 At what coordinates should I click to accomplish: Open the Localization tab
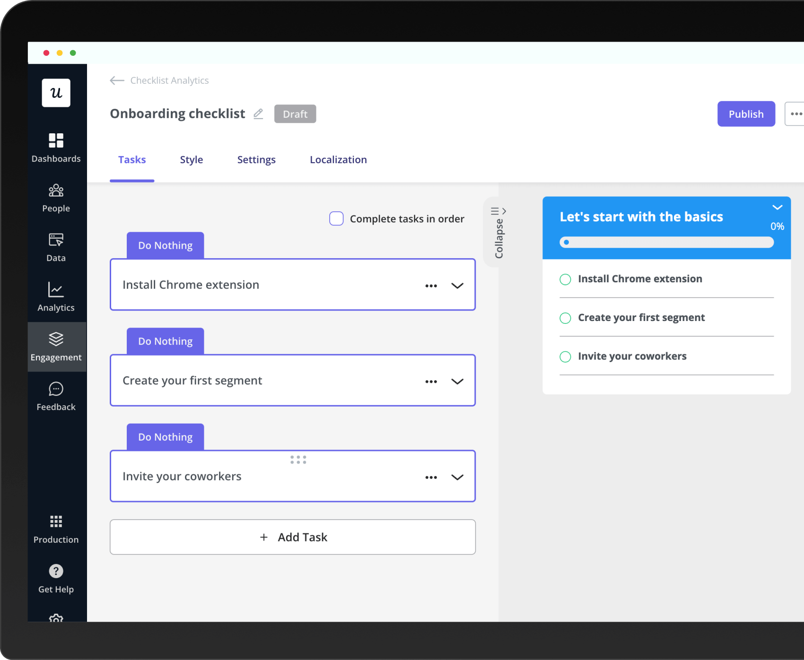338,160
